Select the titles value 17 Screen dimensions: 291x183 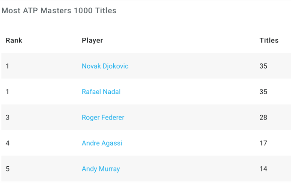click(263, 143)
